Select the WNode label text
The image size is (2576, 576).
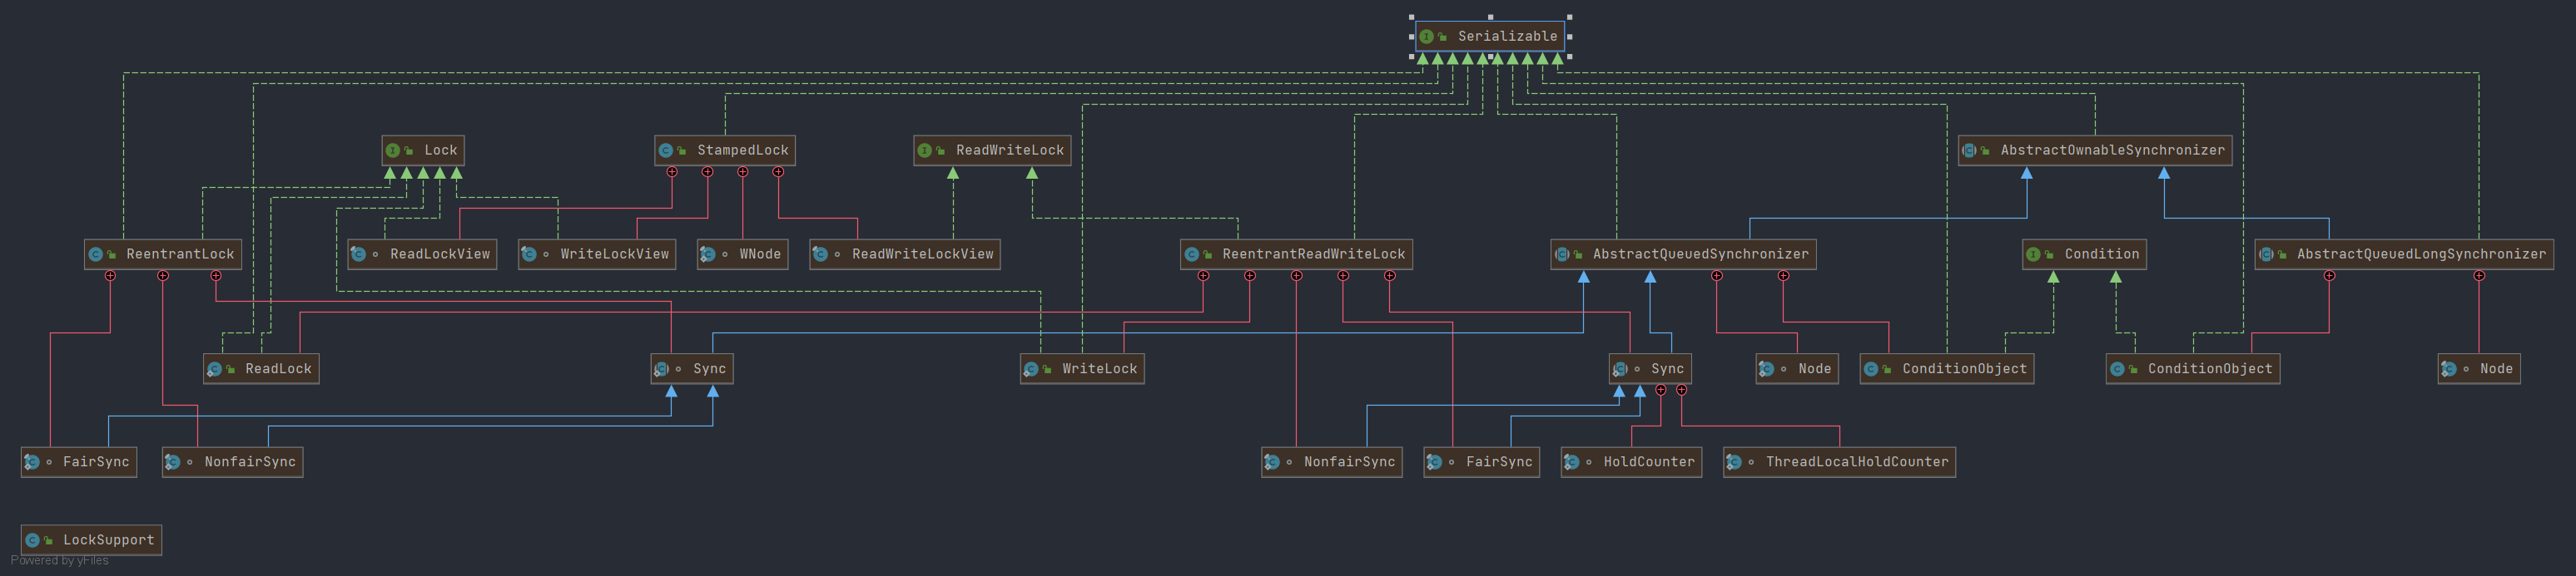760,254
